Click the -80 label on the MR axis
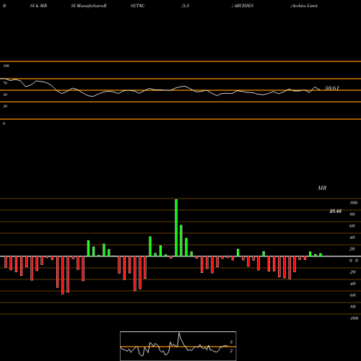361x361 pixels. (x=352, y=307)
